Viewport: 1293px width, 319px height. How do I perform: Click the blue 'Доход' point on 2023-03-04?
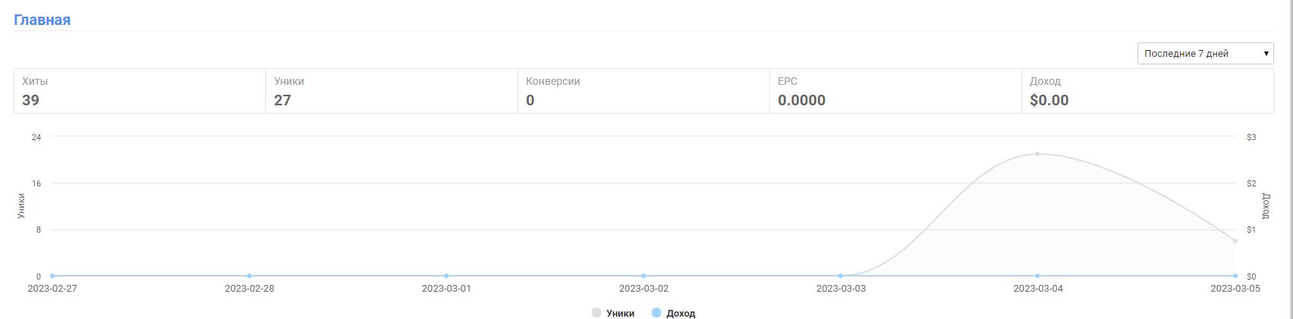[x=1038, y=276]
